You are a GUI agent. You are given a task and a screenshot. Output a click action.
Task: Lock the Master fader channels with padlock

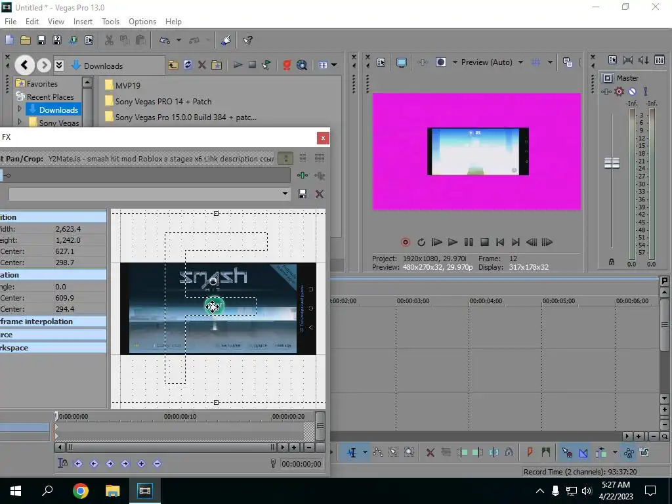click(x=612, y=262)
